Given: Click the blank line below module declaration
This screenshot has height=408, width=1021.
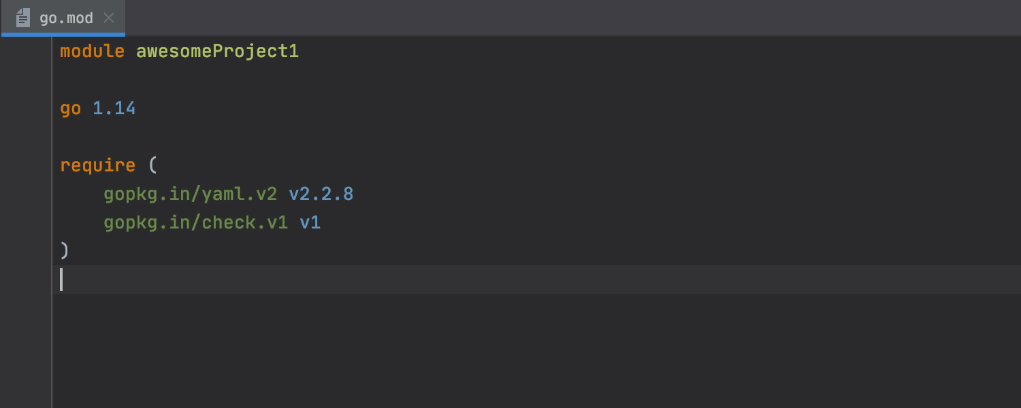Looking at the screenshot, I should pos(536,80).
